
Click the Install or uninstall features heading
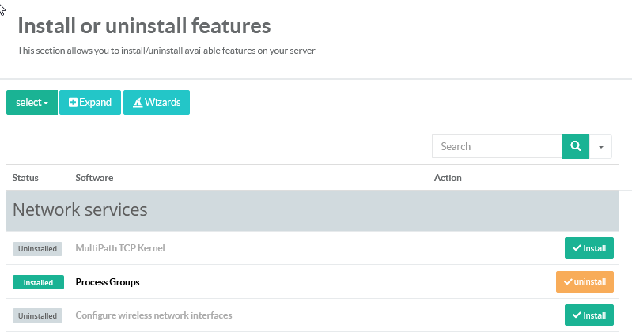coord(144,26)
